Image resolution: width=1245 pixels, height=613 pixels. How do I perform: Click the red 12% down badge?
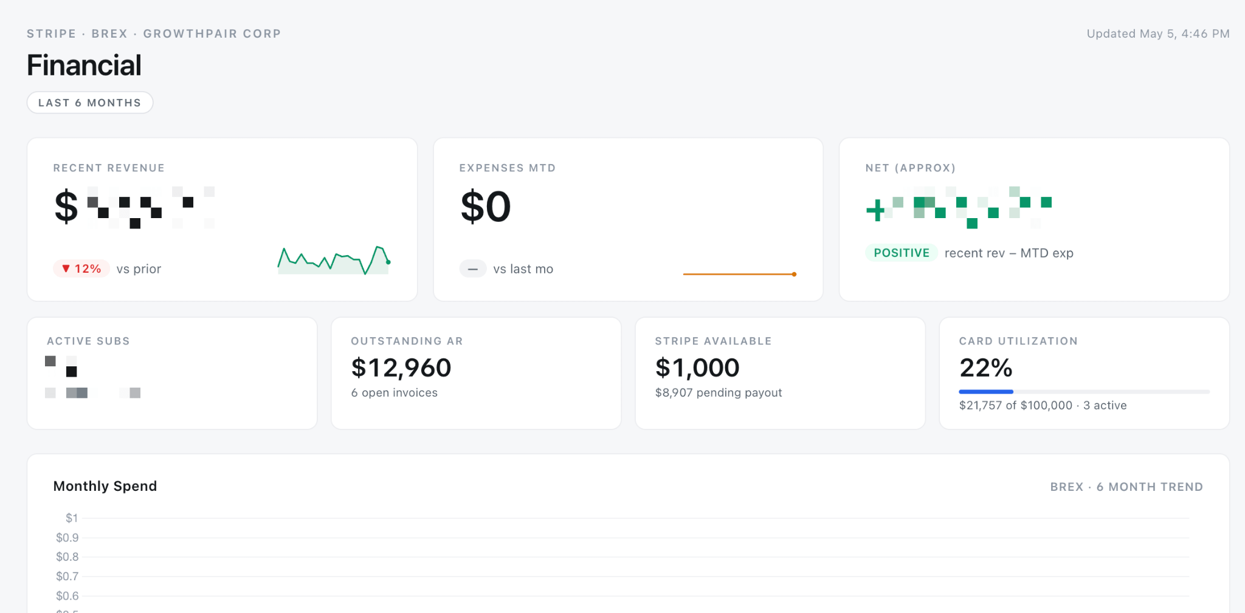(x=81, y=269)
